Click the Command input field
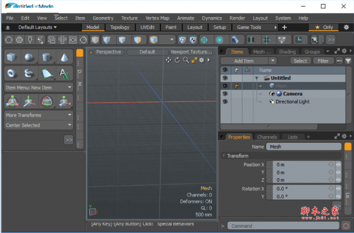 point(283,226)
